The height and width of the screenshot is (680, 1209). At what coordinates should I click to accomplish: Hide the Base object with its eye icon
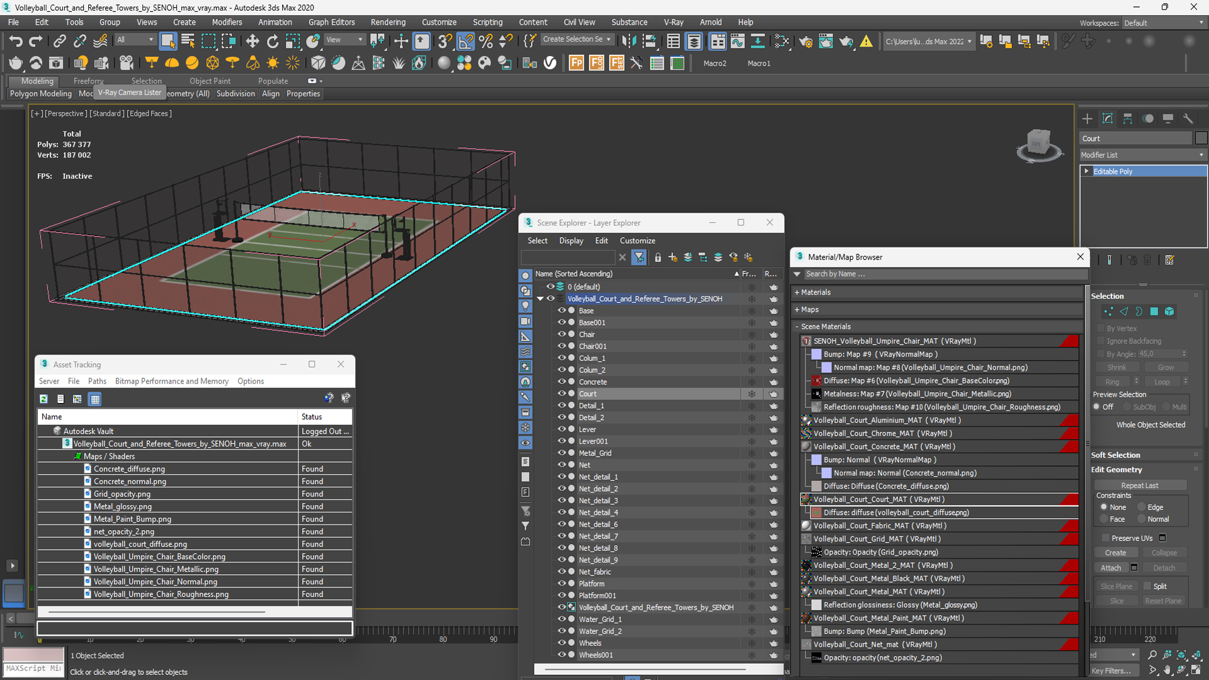[562, 310]
